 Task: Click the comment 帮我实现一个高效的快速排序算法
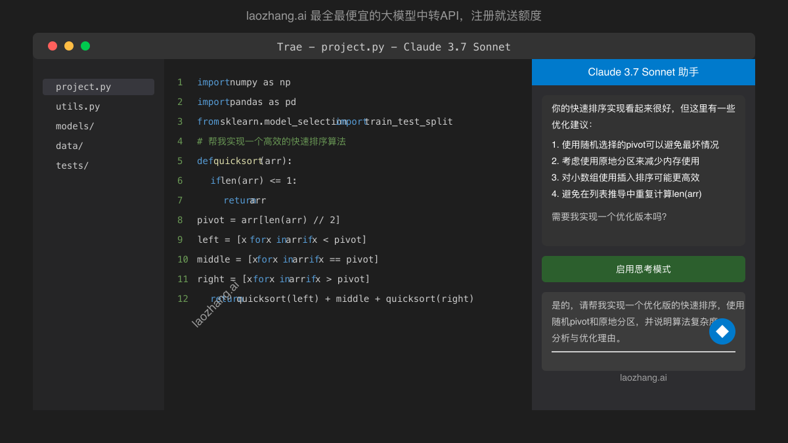(x=271, y=141)
